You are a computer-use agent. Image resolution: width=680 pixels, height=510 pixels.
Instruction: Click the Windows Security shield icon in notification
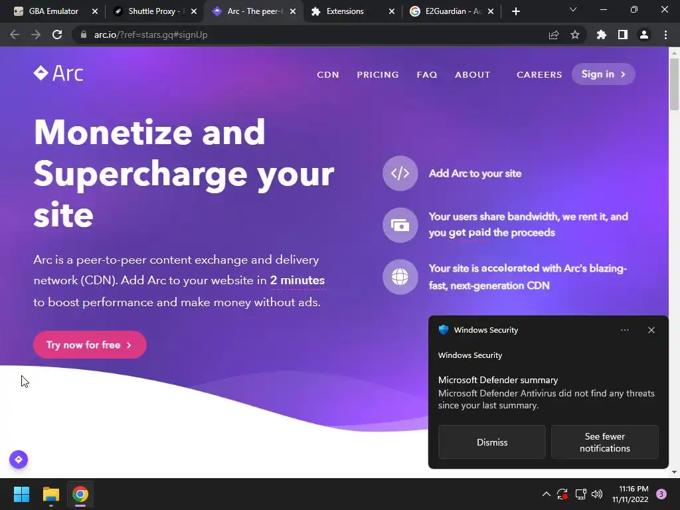[x=443, y=330]
